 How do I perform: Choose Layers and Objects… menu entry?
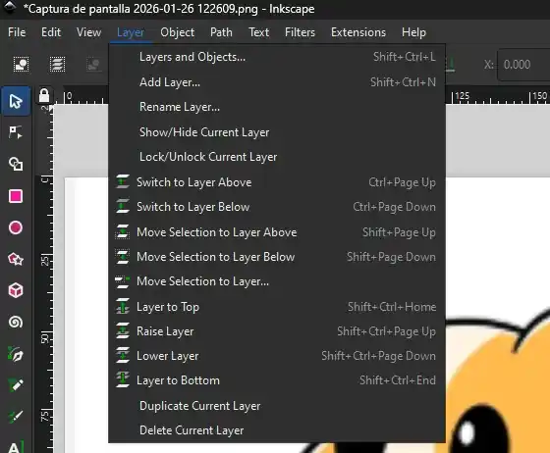[277, 57]
